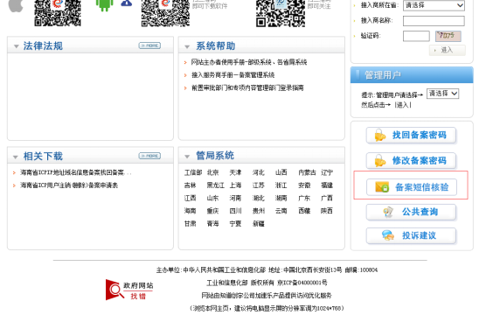
Task: Click the 接入商名称 text field
Action: tap(434, 21)
